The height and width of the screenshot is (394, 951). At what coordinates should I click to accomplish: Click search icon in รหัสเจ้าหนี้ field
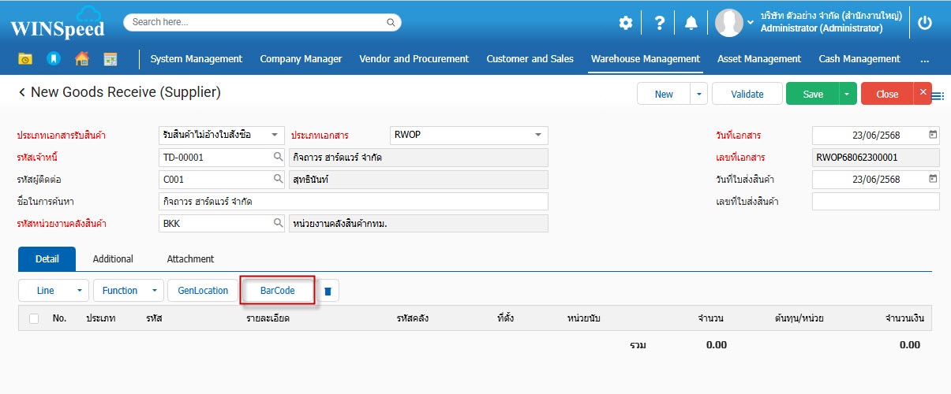point(278,157)
